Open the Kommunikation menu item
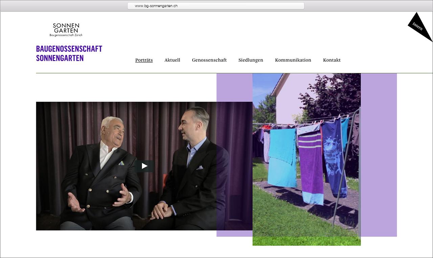The width and height of the screenshot is (433, 258). pyautogui.click(x=293, y=60)
